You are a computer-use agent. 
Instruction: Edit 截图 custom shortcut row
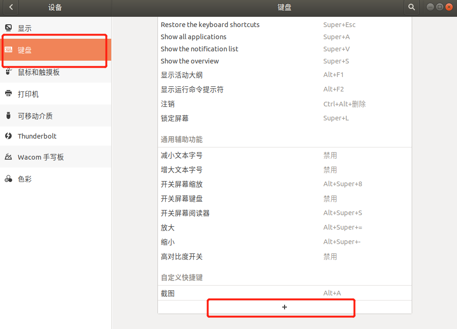(285, 293)
